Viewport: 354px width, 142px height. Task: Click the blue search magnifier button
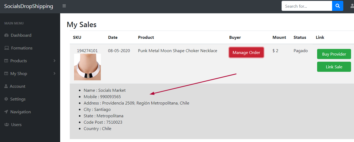[337, 6]
